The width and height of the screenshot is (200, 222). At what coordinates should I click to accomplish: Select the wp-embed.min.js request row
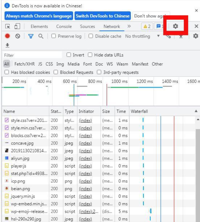coord(98,204)
